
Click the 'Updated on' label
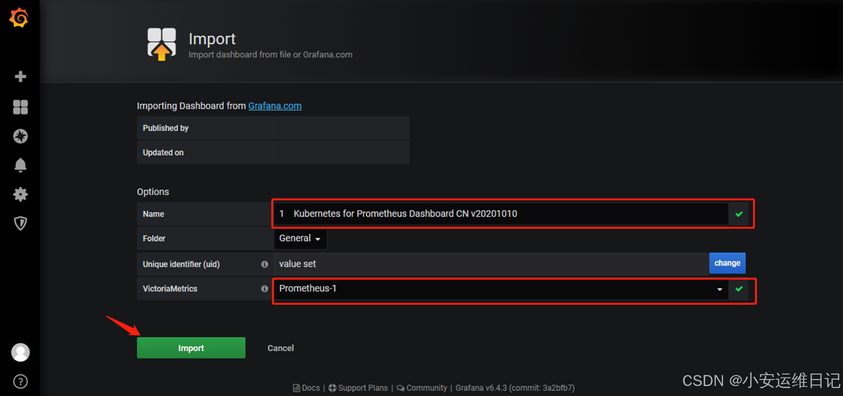(163, 152)
